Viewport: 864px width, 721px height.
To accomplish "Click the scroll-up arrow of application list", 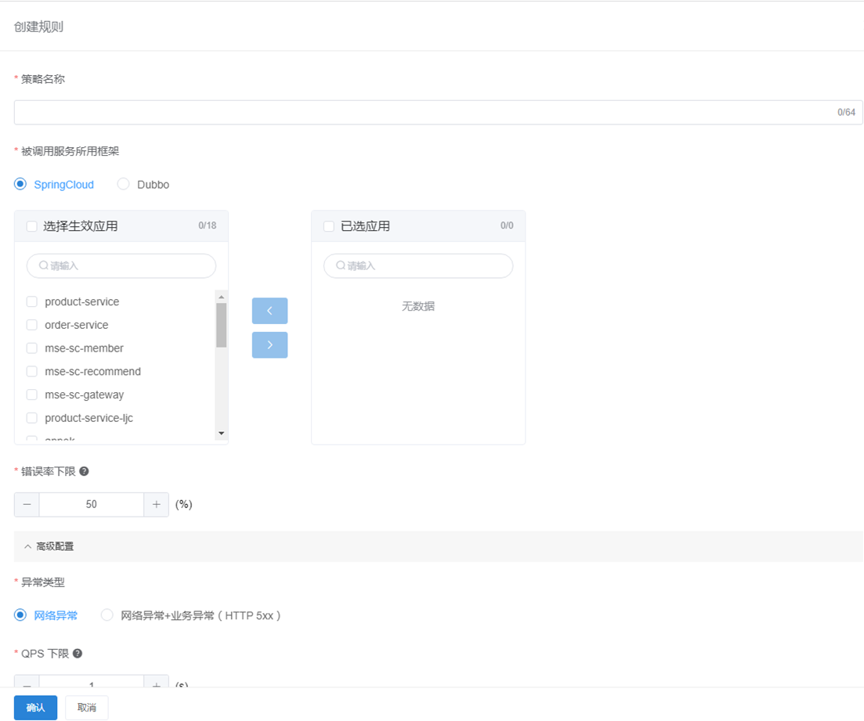I will pyautogui.click(x=222, y=297).
